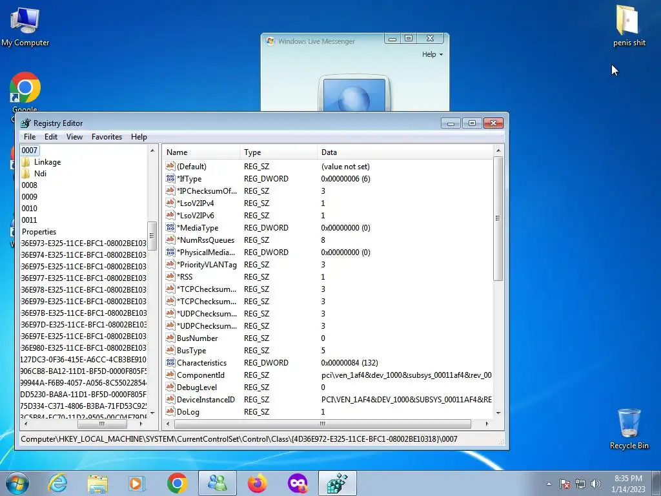Image resolution: width=661 pixels, height=496 pixels.
Task: Click the values pane vertical scrollbar thumb
Action: (x=498, y=218)
